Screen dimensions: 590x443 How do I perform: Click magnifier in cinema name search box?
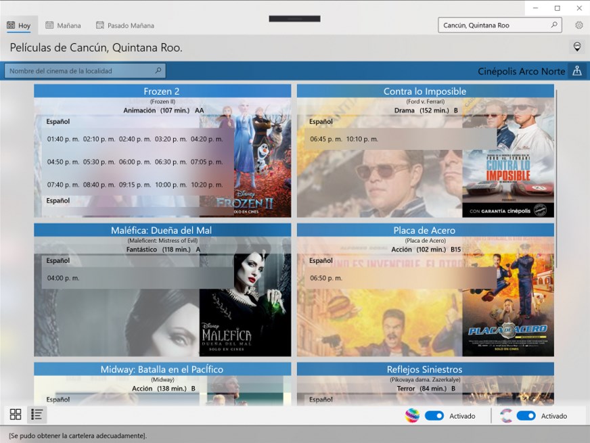(x=158, y=71)
